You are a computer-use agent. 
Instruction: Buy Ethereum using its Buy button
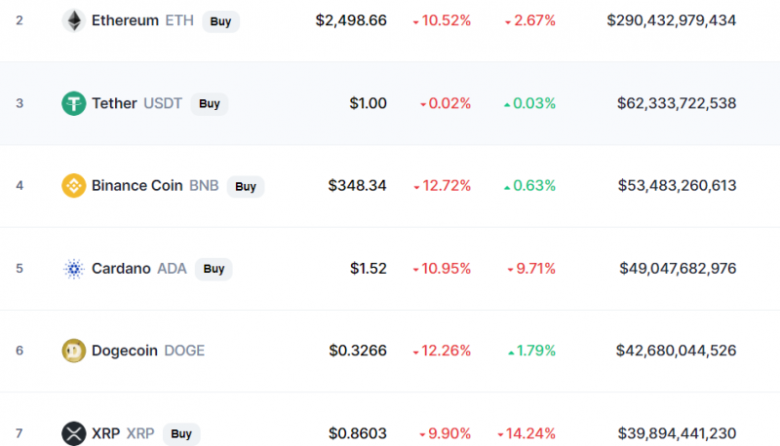coord(221,21)
